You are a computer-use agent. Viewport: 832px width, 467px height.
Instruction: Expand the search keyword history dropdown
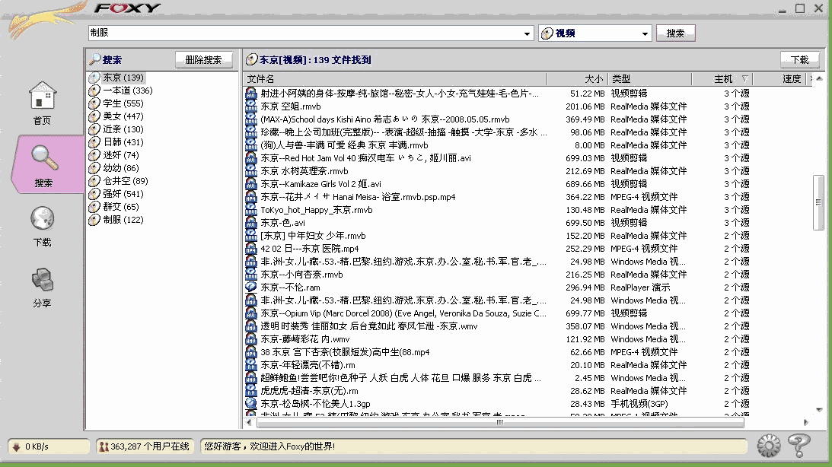point(528,33)
